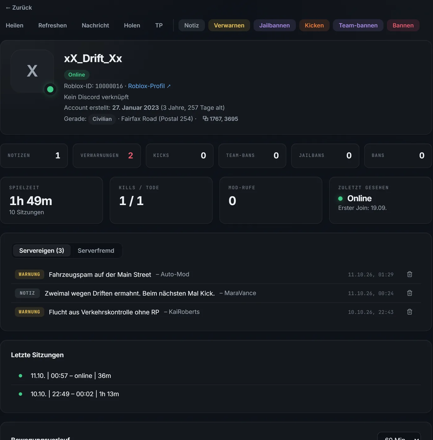Open the Bans count card

coord(398,156)
